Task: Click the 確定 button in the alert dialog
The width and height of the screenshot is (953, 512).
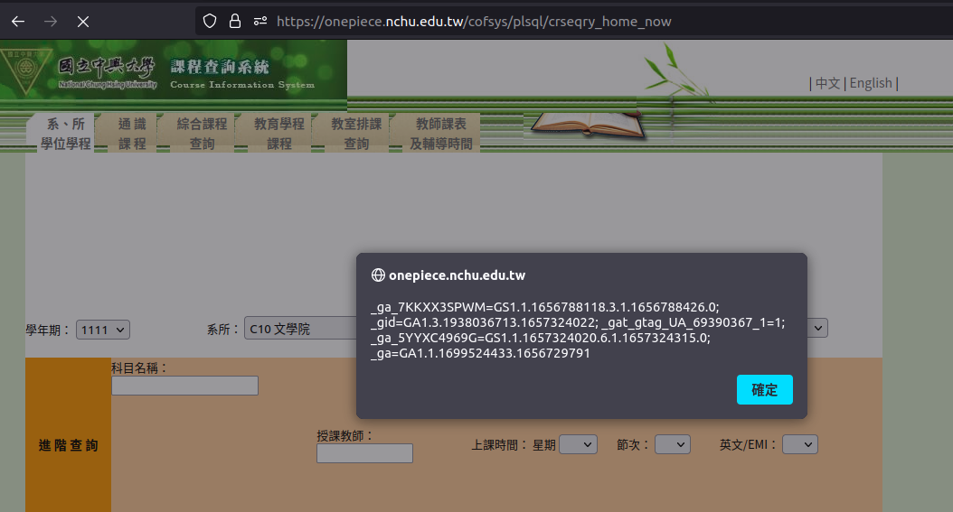Action: coord(765,389)
